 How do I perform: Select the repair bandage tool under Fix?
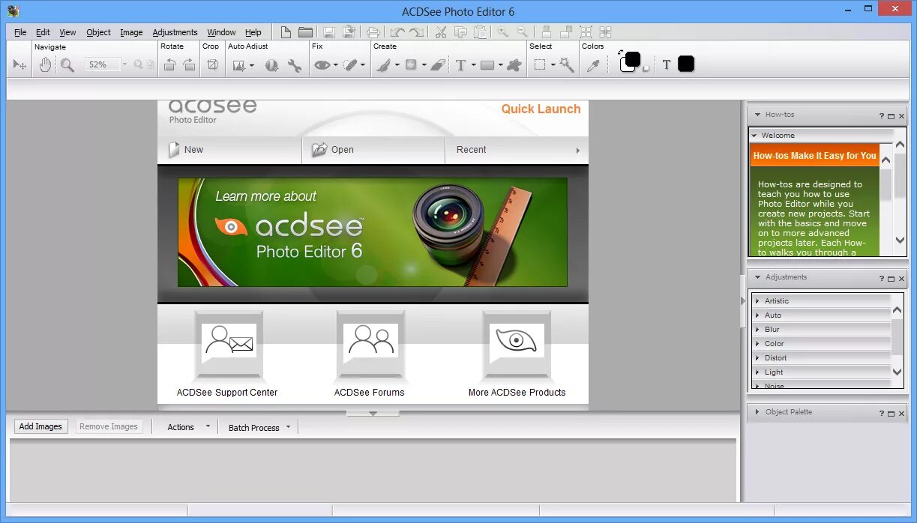350,65
